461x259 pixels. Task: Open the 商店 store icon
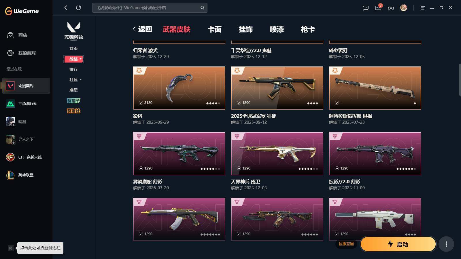10,35
